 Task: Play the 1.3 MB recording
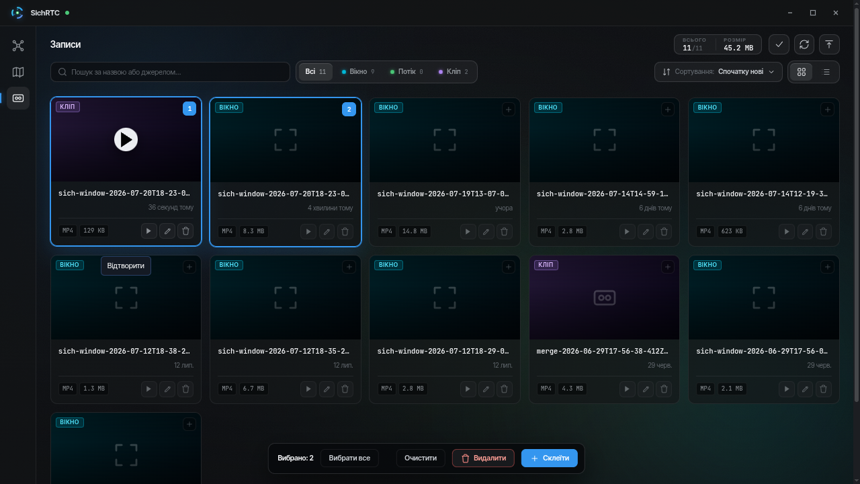148,389
